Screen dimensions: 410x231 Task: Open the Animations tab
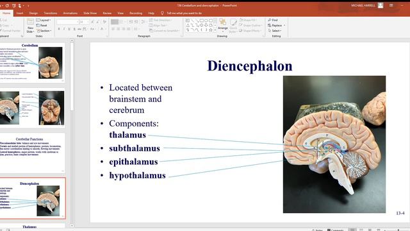70,13
